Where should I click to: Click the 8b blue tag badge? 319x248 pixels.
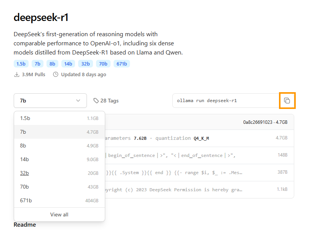point(52,64)
